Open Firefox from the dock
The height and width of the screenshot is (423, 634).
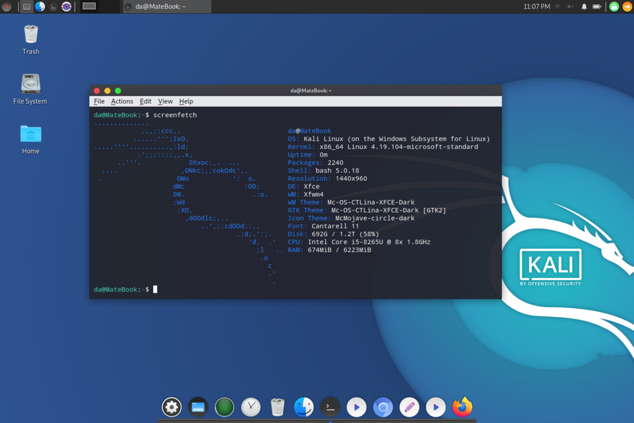pyautogui.click(x=462, y=407)
